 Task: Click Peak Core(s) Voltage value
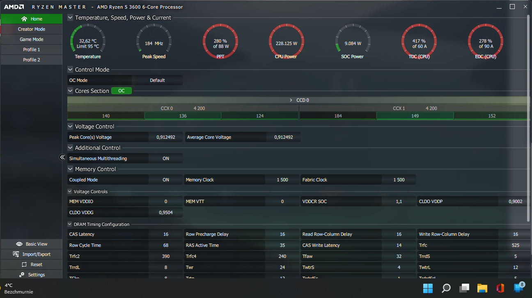pos(165,137)
